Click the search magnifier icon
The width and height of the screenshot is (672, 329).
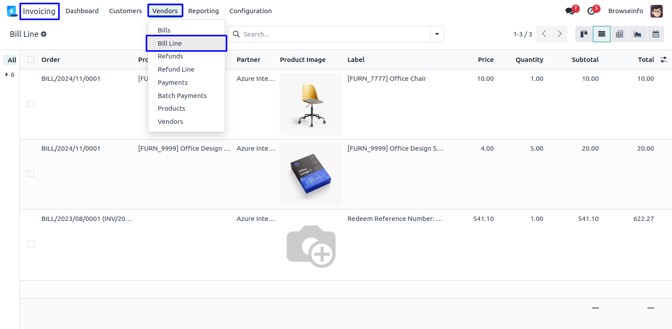[x=237, y=34]
